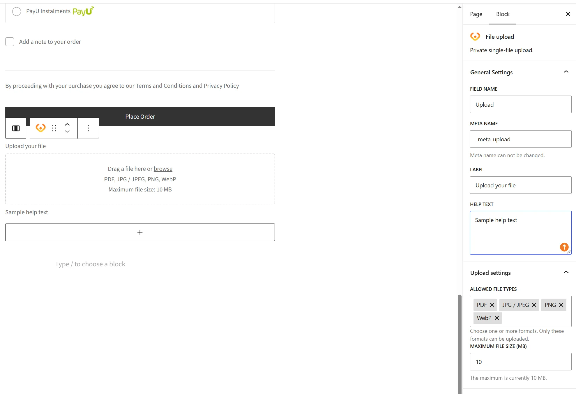The image size is (576, 394).
Task: Click the Meta name can not be changed note
Action: pos(507,155)
